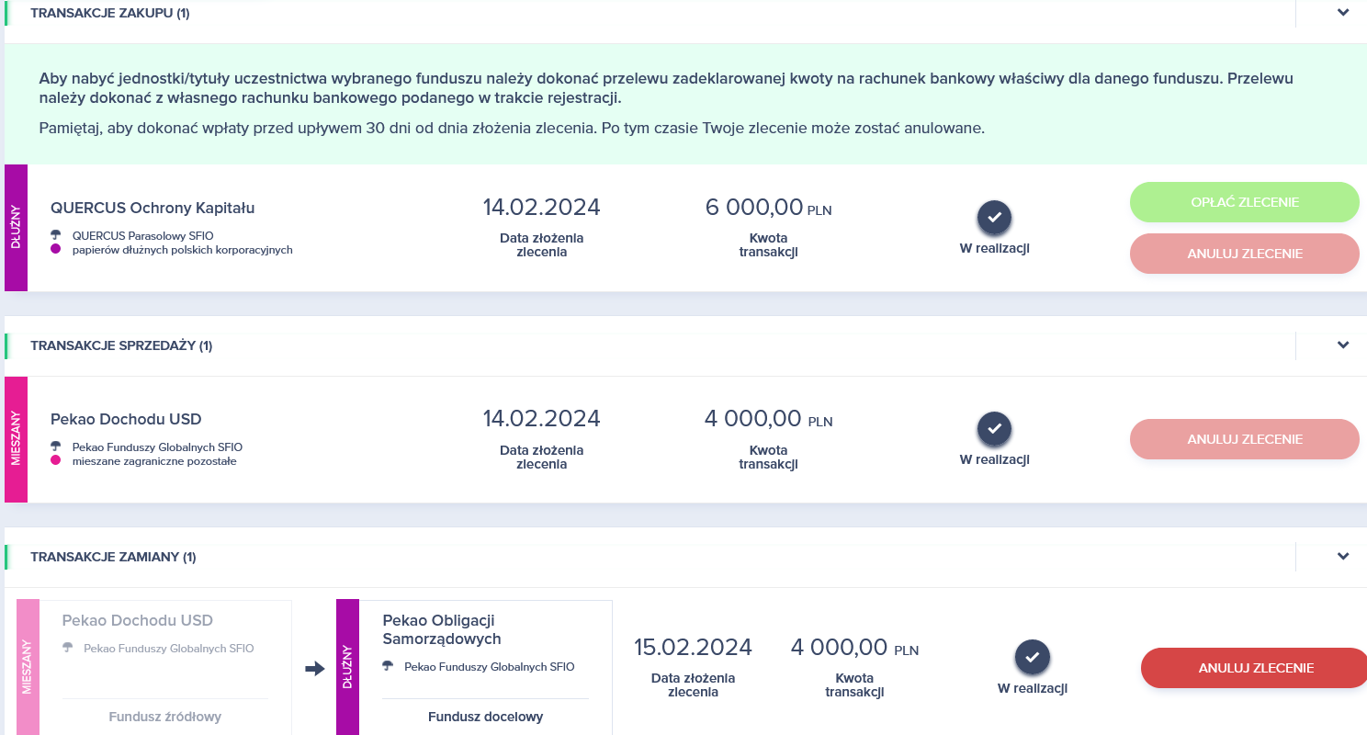This screenshot has height=735, width=1367.
Task: Collapse the Transakcje sprzedaży section chevron
Action: 1343,345
